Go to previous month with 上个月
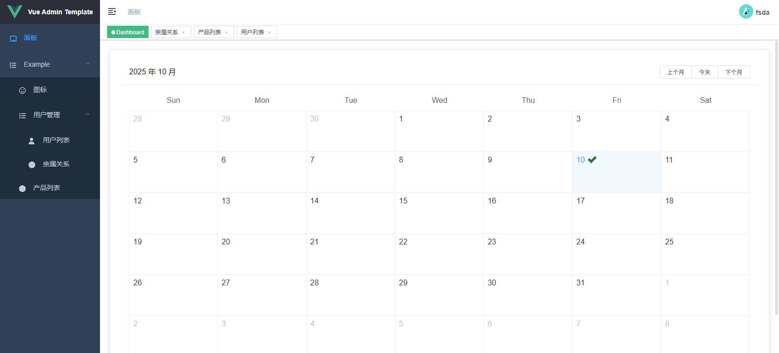Viewport: 779px width, 353px height. (x=675, y=72)
